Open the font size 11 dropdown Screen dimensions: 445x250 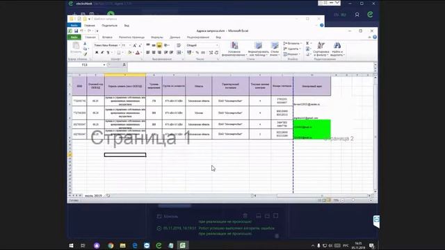pos(130,45)
